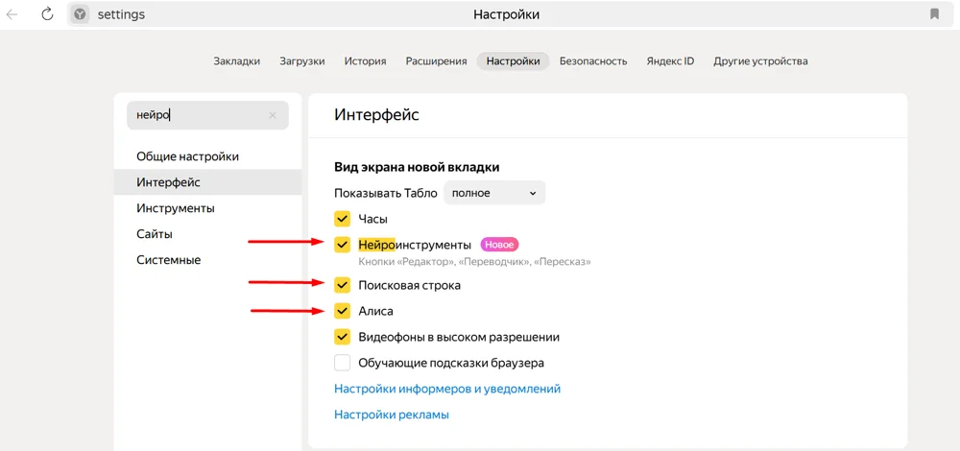Clear the settings search with the X icon
This screenshot has height=451, width=960.
click(x=272, y=115)
